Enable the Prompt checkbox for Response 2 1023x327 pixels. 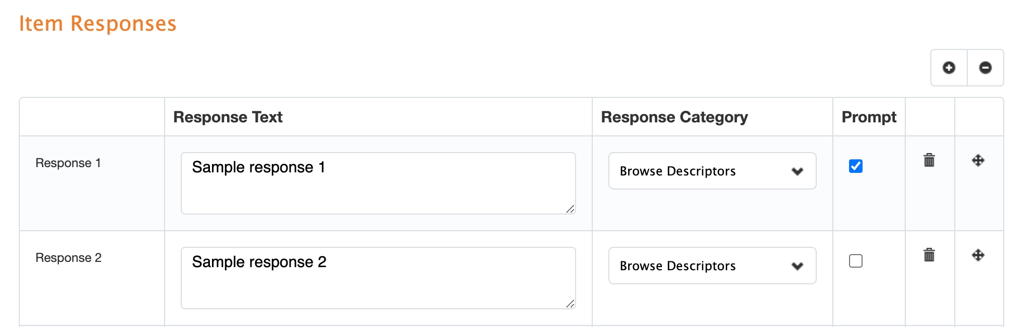point(856,261)
